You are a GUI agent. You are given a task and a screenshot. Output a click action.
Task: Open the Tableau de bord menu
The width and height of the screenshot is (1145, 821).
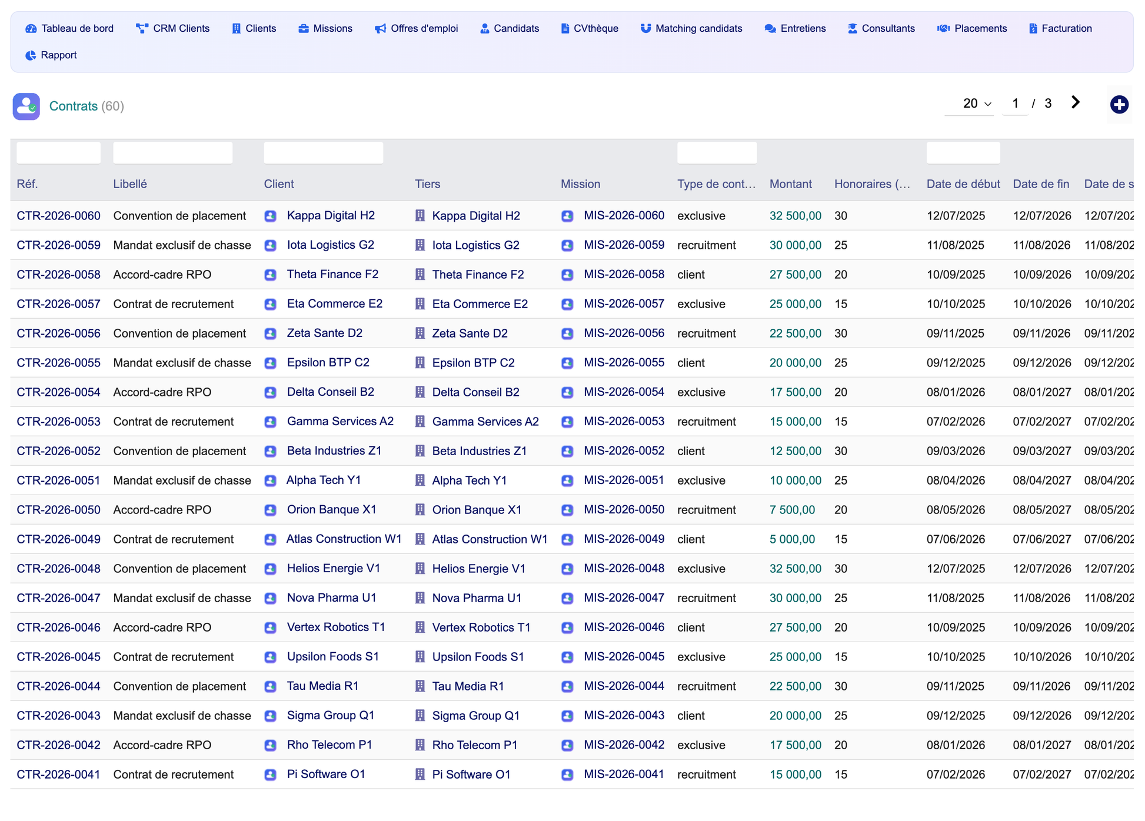click(x=69, y=28)
